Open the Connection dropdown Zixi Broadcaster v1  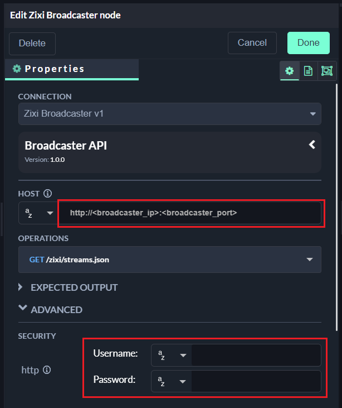click(x=169, y=114)
